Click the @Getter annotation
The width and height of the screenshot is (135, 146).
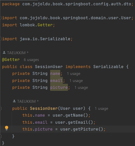click(11, 60)
